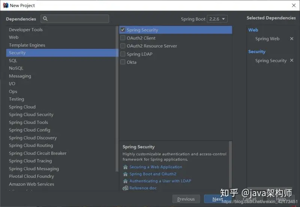Select Amazon Web Services category

(x=61, y=184)
